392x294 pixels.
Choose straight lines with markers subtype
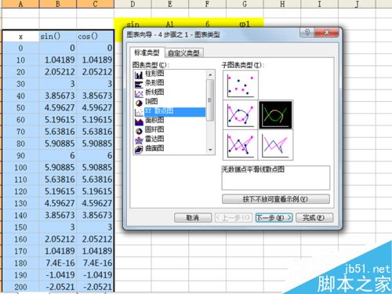tap(241, 145)
